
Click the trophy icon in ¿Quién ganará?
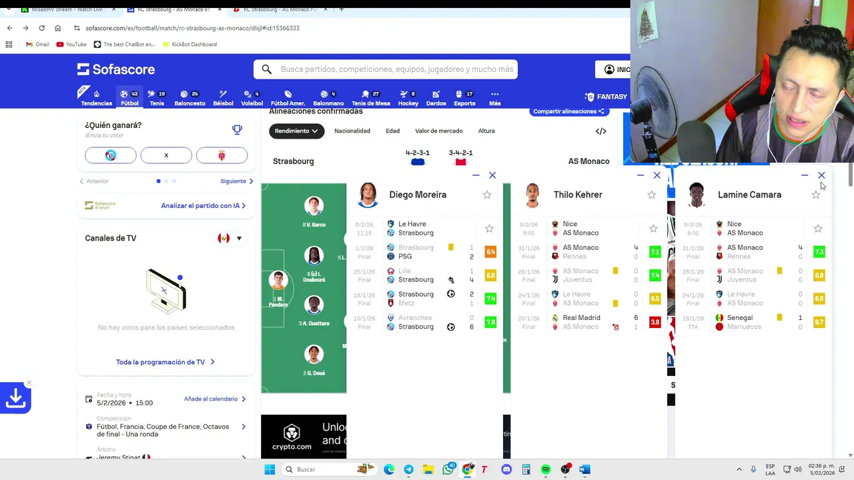(237, 129)
